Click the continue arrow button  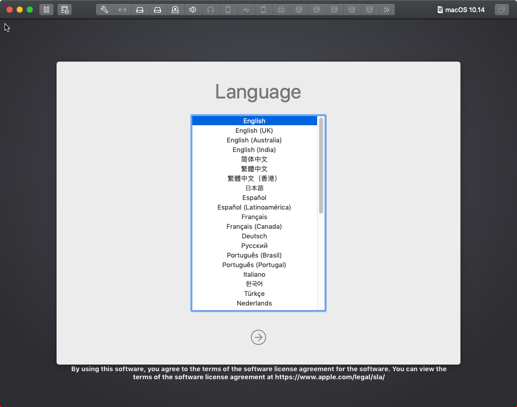[258, 337]
